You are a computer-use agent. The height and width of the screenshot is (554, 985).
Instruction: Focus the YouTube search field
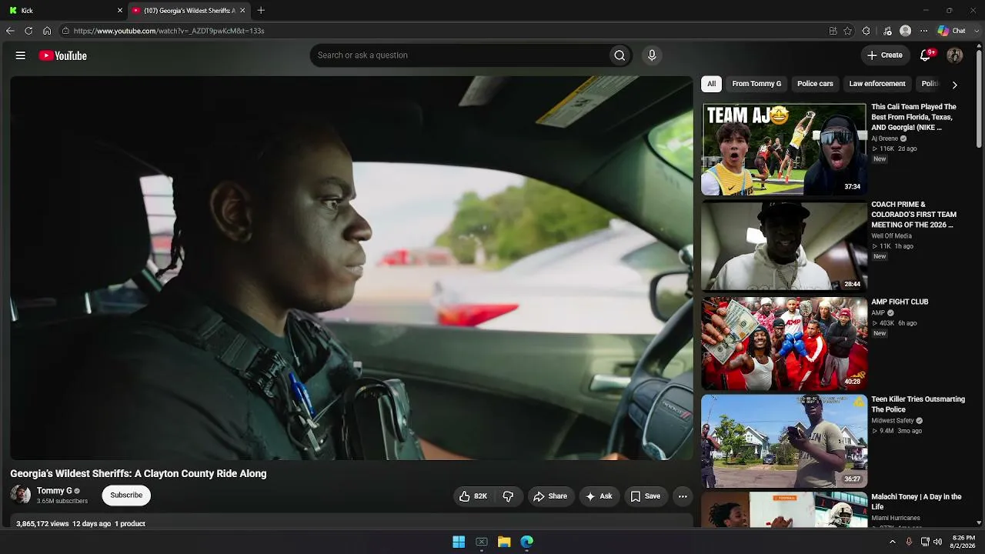tap(459, 55)
